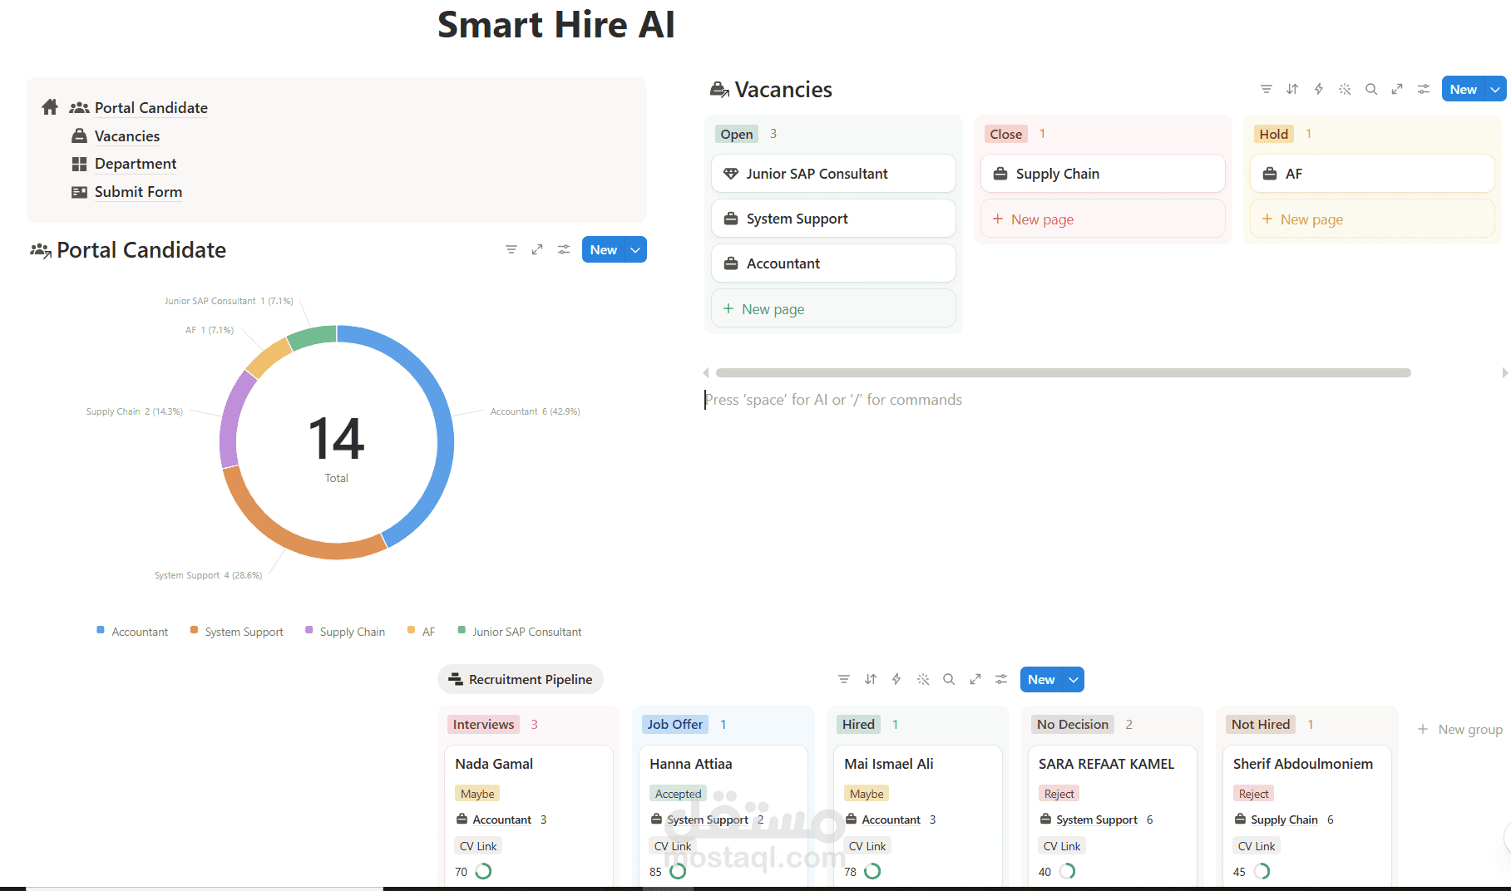Click New button in Recruitment Pipeline section
Screen dimensions: 1511x891
pyautogui.click(x=1041, y=680)
